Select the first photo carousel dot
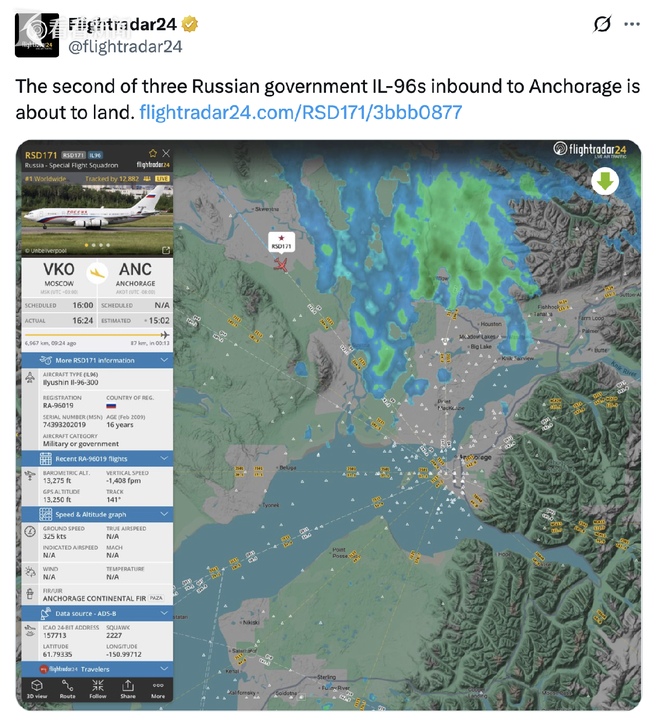Image resolution: width=657 pixels, height=725 pixels. pos(86,245)
